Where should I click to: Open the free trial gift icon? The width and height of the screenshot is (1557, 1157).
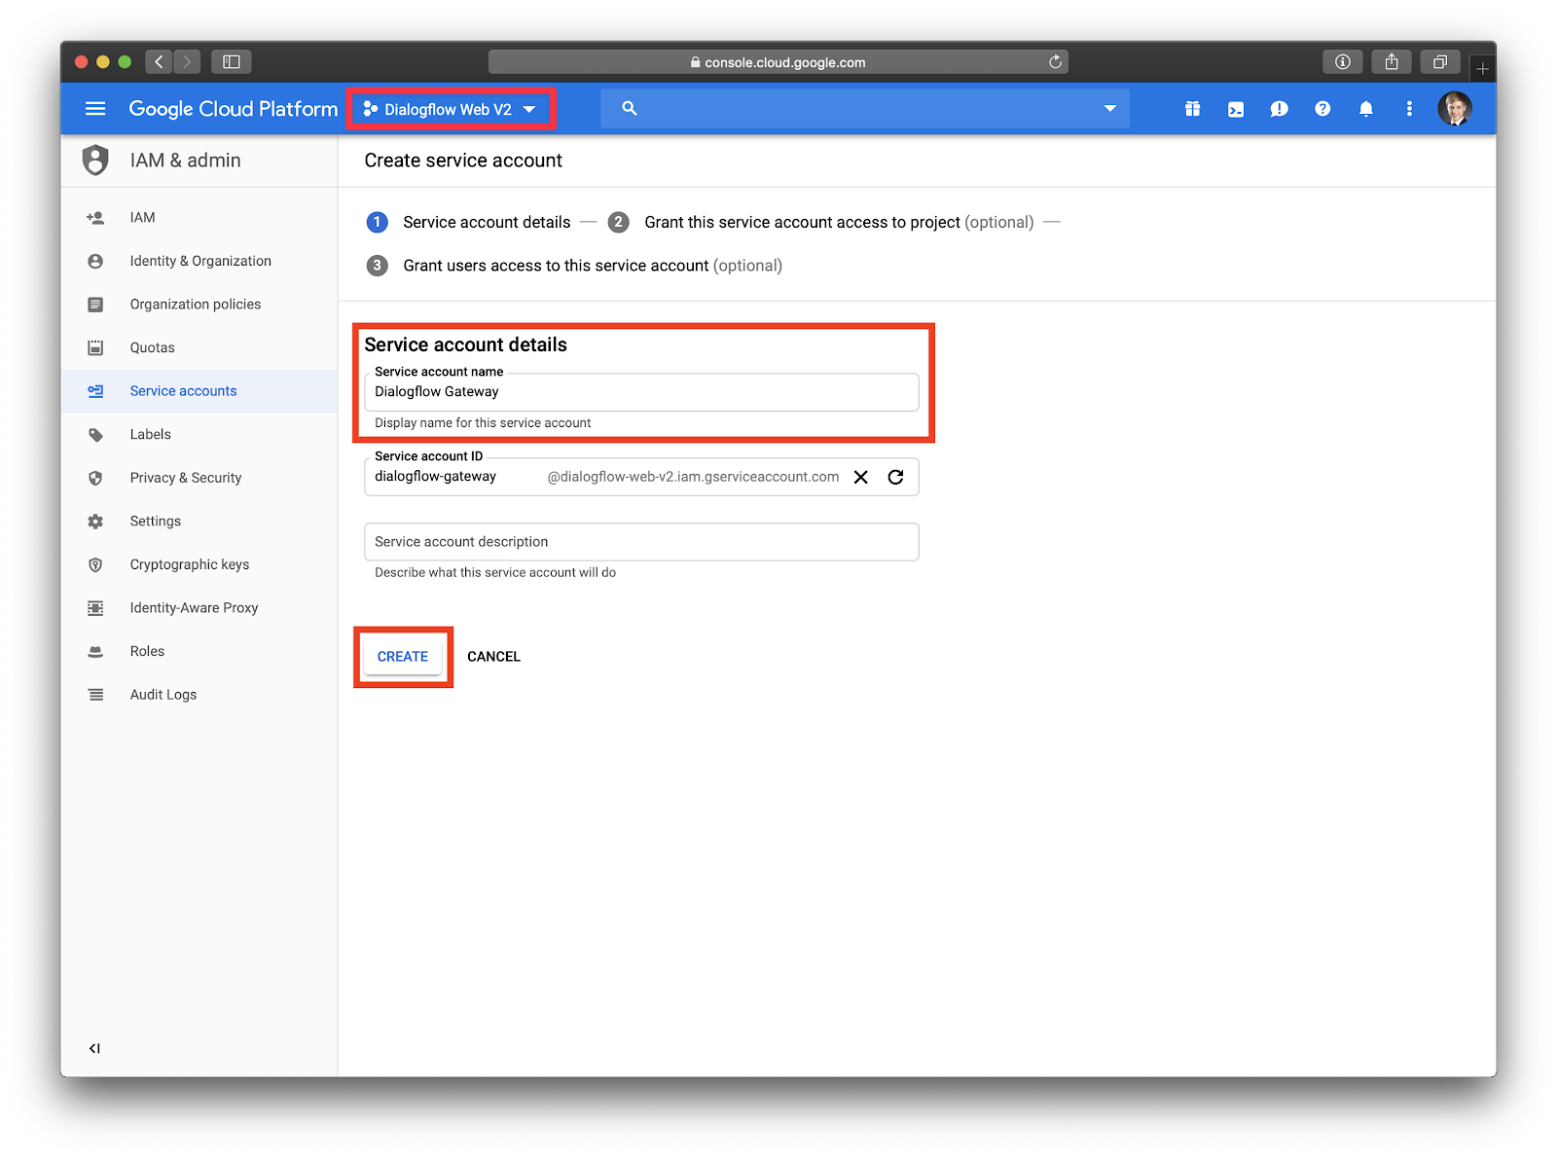1192,109
